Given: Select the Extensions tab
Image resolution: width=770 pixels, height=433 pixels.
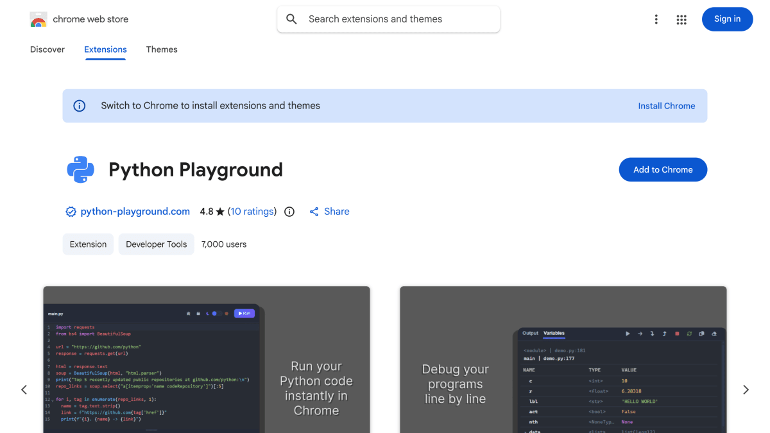Looking at the screenshot, I should [x=105, y=49].
